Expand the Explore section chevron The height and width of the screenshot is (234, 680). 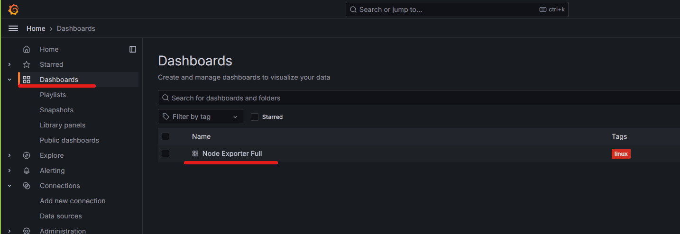coord(9,155)
